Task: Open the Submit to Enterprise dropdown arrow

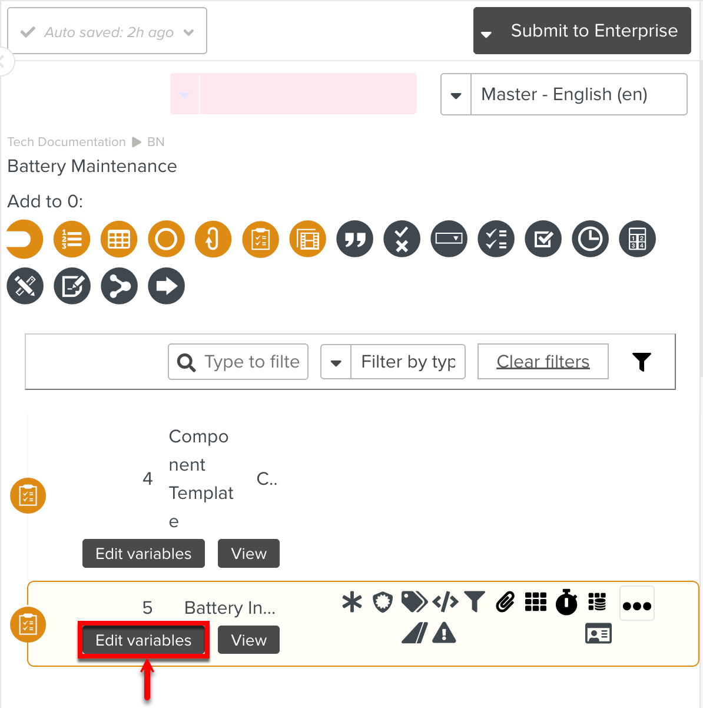Action: point(486,34)
